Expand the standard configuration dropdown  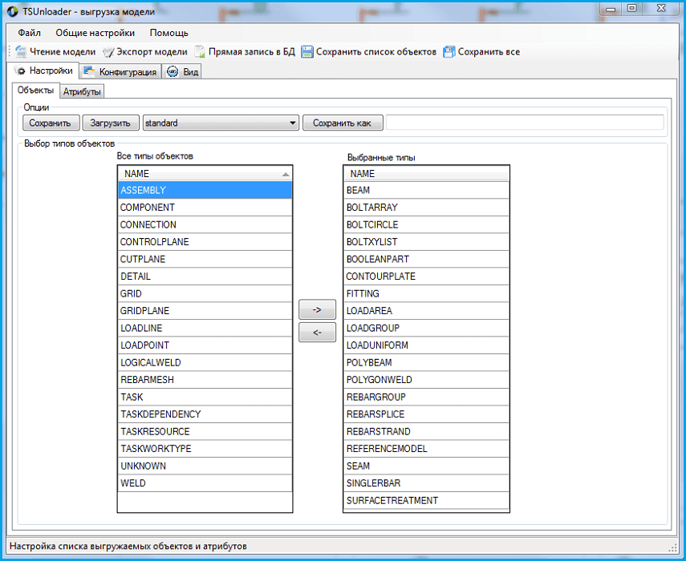click(293, 123)
